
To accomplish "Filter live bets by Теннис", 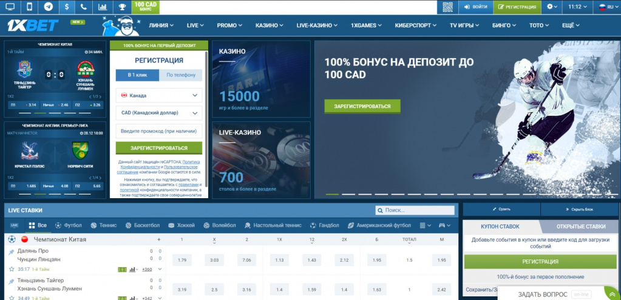I will coord(104,225).
